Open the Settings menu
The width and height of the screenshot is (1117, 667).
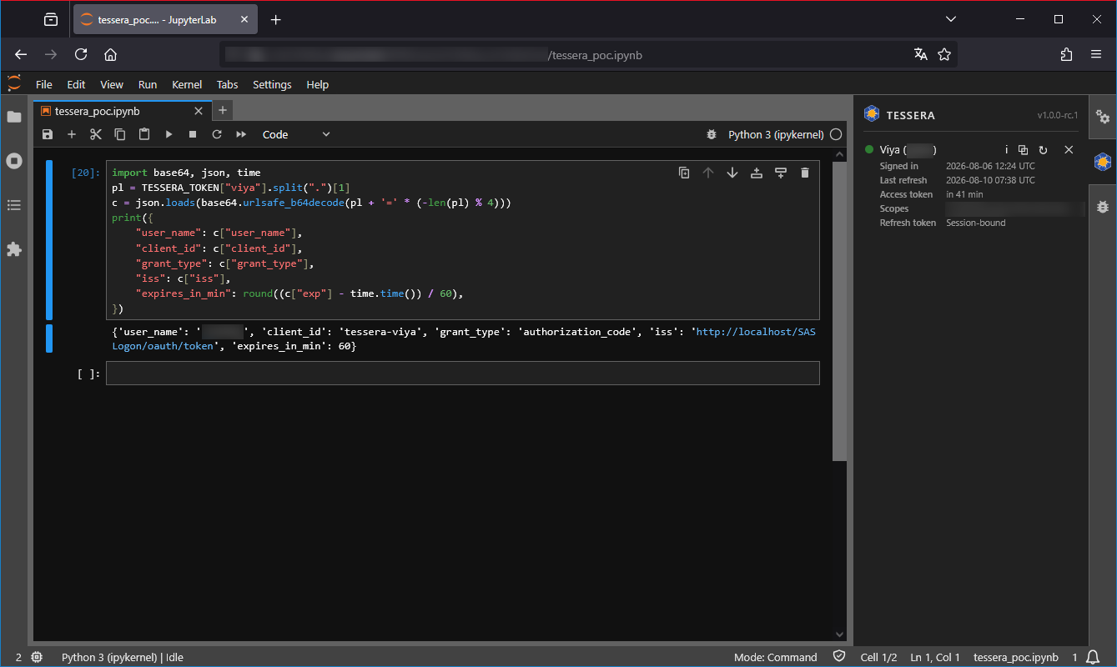[x=272, y=84]
